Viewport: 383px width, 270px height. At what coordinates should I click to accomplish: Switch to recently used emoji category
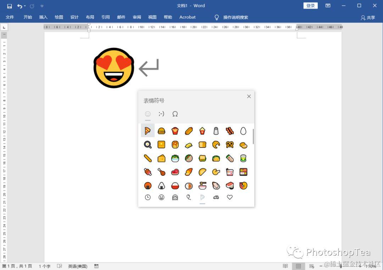click(x=148, y=197)
